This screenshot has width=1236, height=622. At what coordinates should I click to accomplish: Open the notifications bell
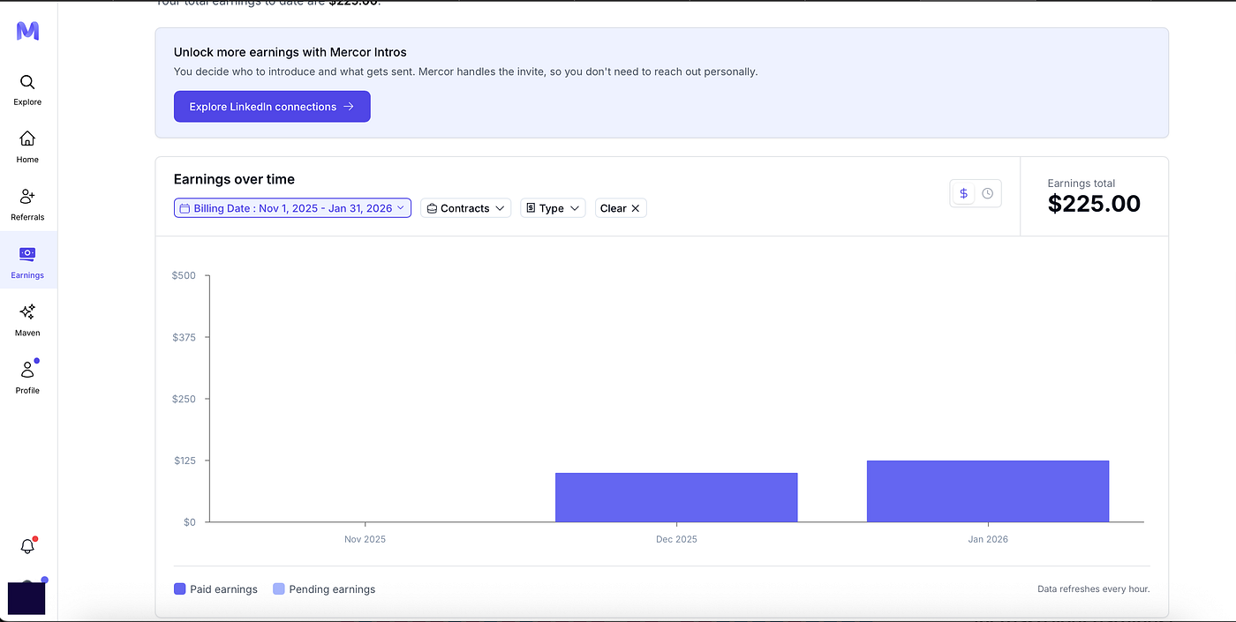tap(27, 546)
